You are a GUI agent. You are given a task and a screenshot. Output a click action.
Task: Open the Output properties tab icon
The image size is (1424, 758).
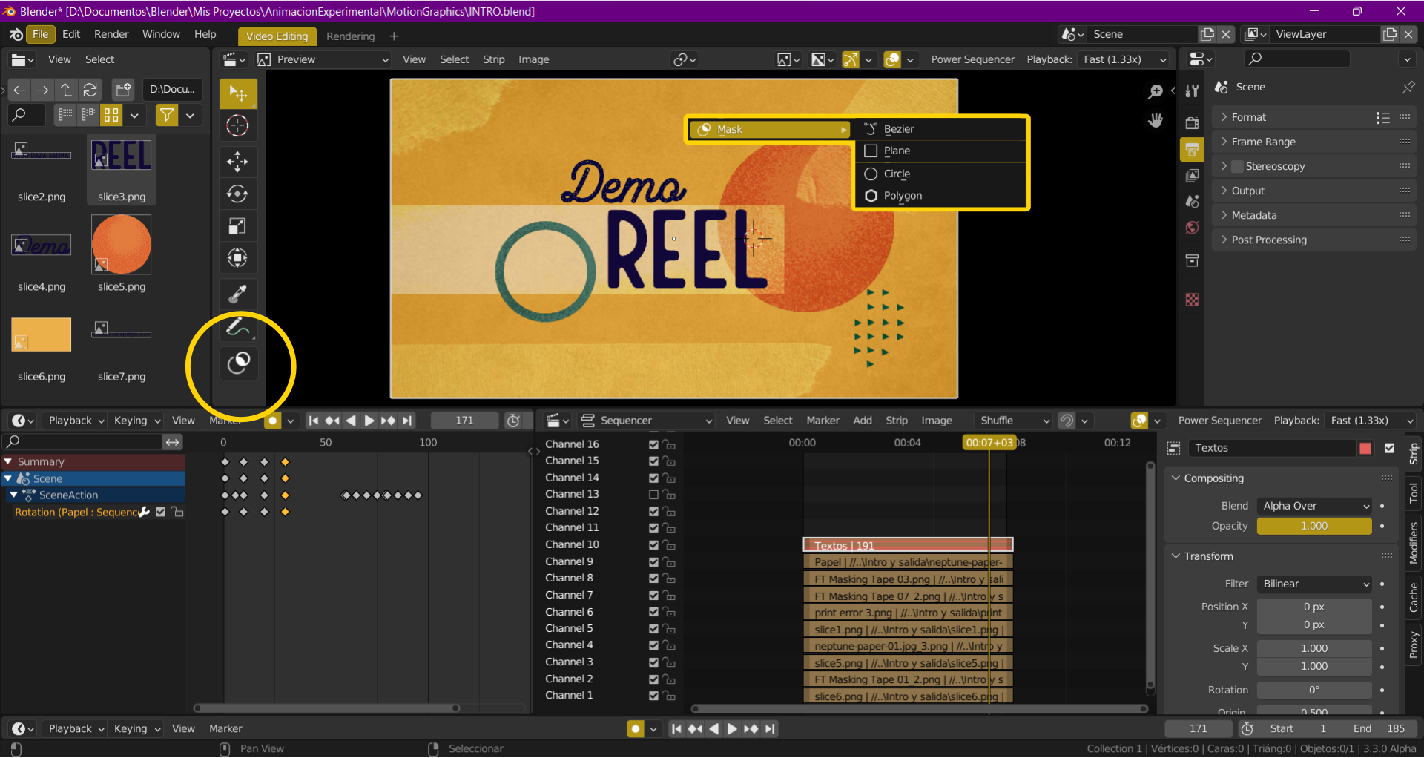click(x=1192, y=150)
